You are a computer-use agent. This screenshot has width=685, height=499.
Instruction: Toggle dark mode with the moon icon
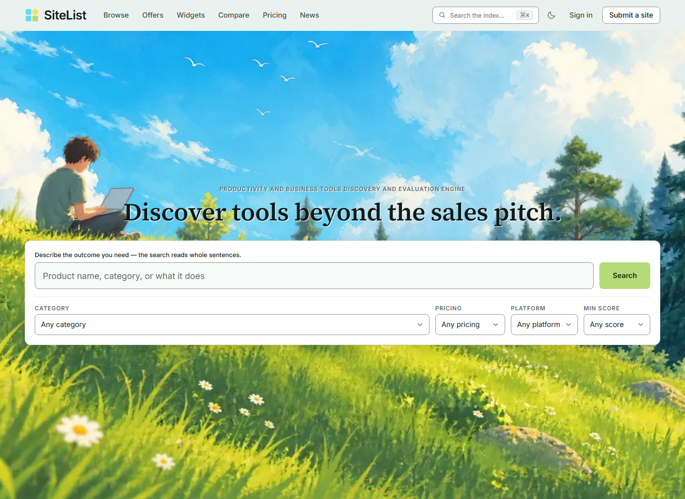coord(551,15)
